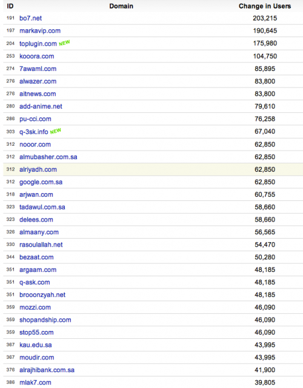Select the 175,980 users value
Viewport: 303px width, 388px height.
click(x=265, y=44)
